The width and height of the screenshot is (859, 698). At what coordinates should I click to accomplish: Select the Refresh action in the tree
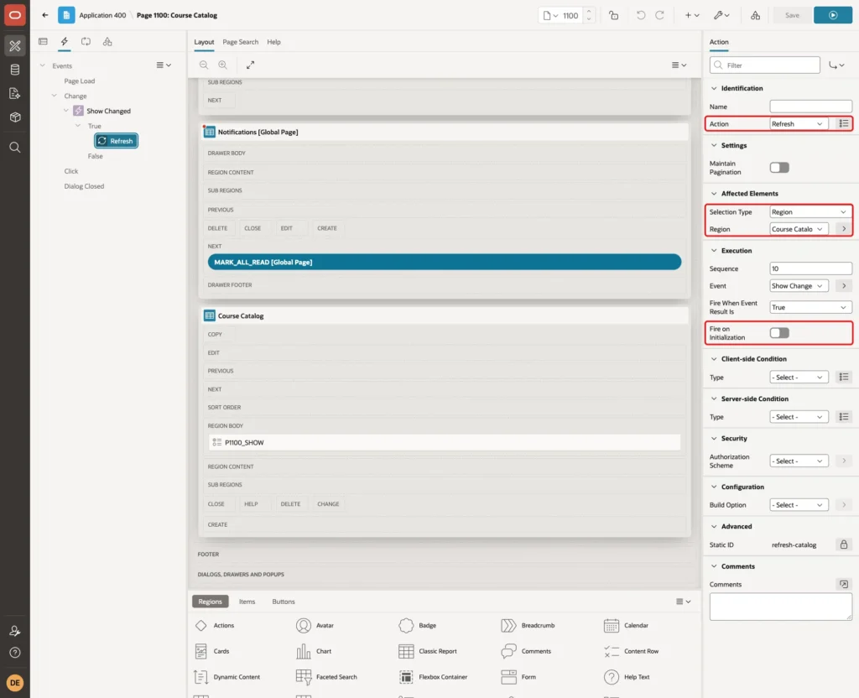116,141
